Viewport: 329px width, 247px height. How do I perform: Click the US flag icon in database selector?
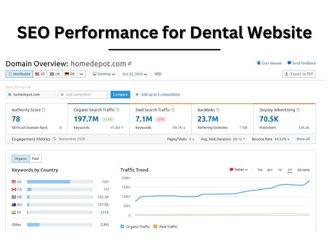pos(37,74)
